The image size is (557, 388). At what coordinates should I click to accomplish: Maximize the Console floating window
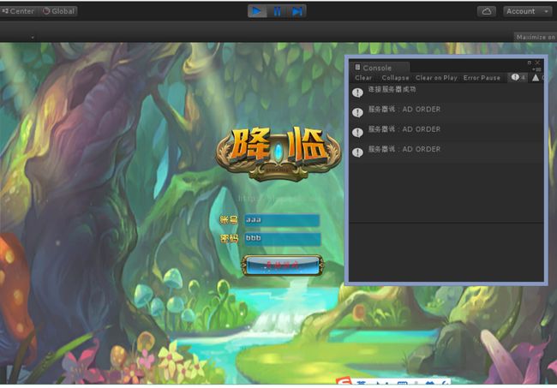[x=530, y=63]
